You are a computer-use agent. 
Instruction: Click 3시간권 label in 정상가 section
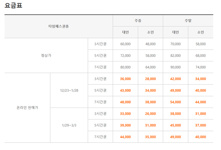100,44
